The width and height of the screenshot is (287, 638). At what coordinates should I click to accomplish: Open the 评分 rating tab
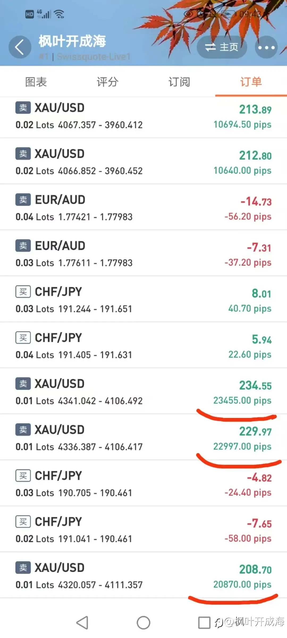pyautogui.click(x=108, y=82)
